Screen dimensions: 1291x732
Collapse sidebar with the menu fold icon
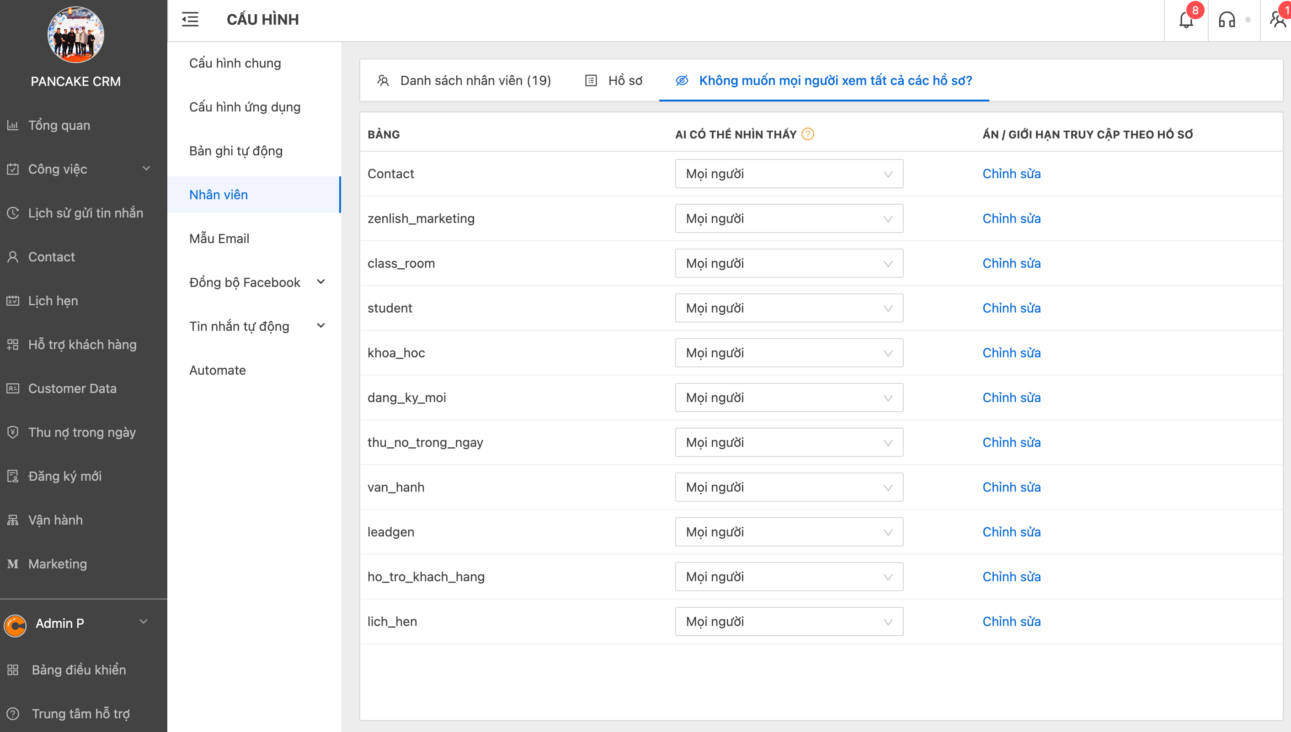(x=190, y=20)
